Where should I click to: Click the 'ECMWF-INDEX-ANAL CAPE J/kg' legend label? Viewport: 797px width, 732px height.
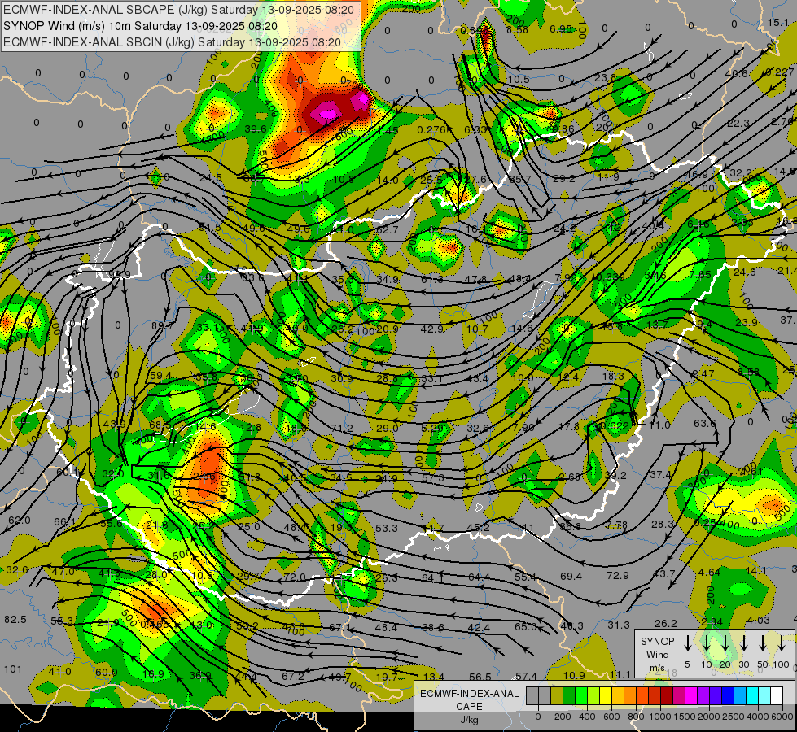[469, 706]
